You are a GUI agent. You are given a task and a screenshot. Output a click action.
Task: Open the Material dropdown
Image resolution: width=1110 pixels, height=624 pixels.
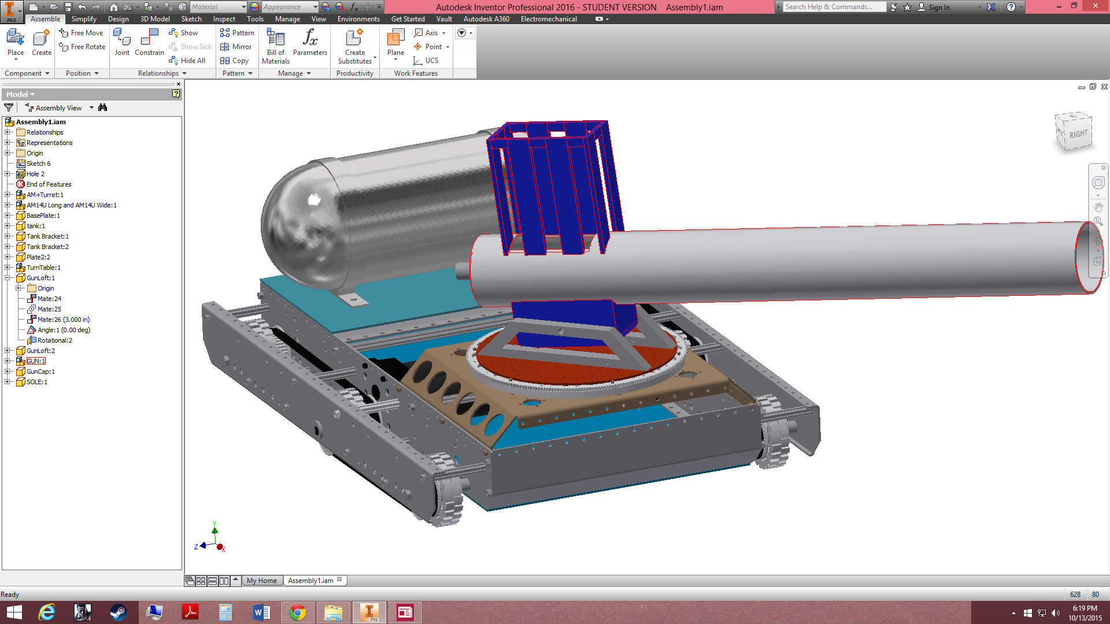(x=243, y=7)
